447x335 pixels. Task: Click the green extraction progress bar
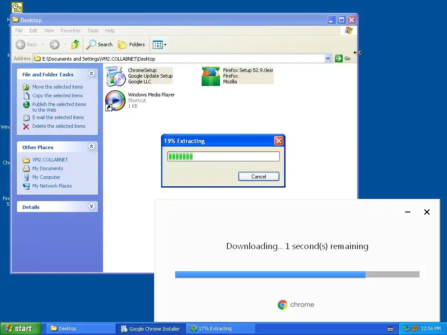(x=223, y=157)
